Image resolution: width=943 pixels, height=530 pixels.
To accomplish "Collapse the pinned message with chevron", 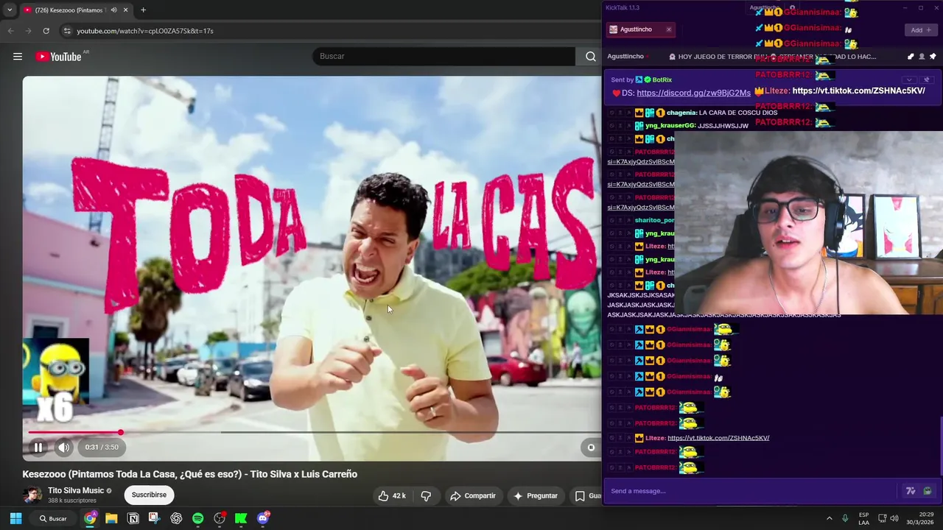I will (909, 79).
